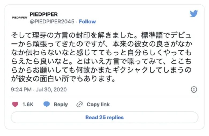The image size is (209, 136).
Task: Click the Jul 30, 2020 date
Action: tap(51, 90)
